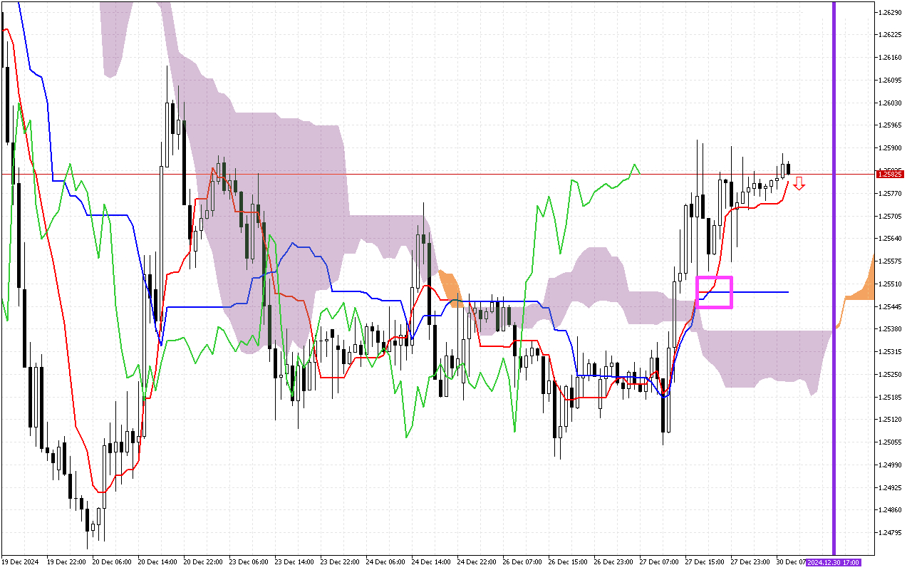
Task: Select the 24 Dec 14:00 axis label
Action: tap(431, 562)
